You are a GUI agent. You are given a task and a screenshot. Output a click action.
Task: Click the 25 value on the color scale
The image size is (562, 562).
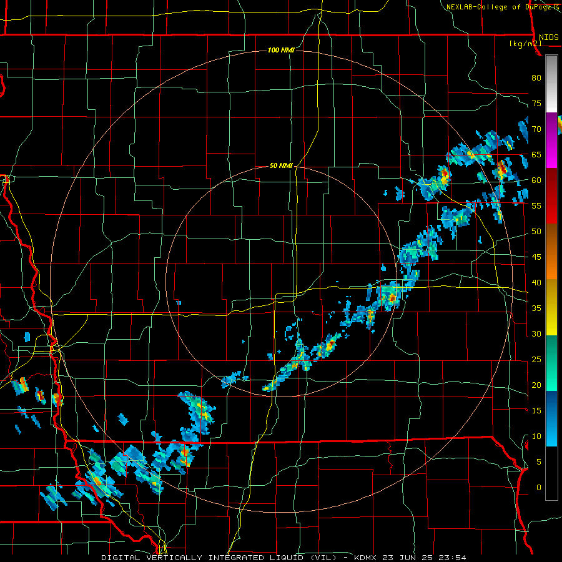coord(536,360)
